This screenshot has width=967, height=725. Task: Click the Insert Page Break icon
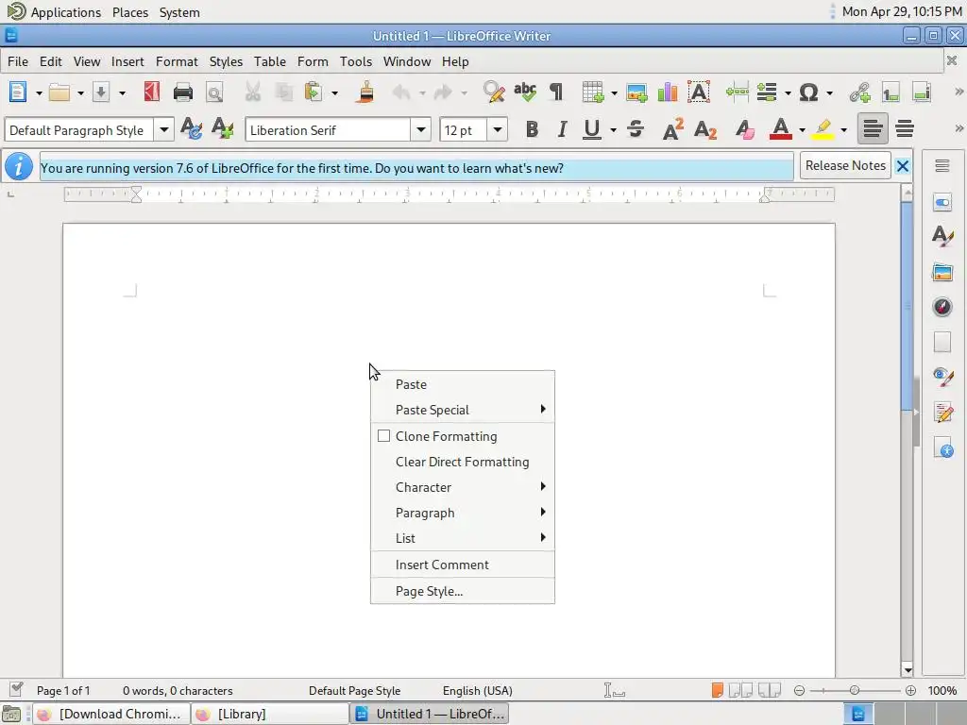tap(737, 93)
